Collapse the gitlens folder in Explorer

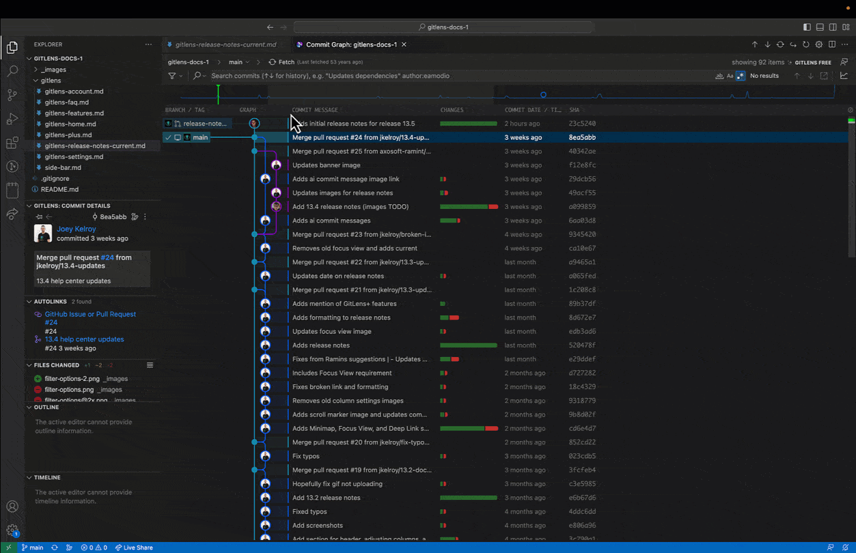51,81
